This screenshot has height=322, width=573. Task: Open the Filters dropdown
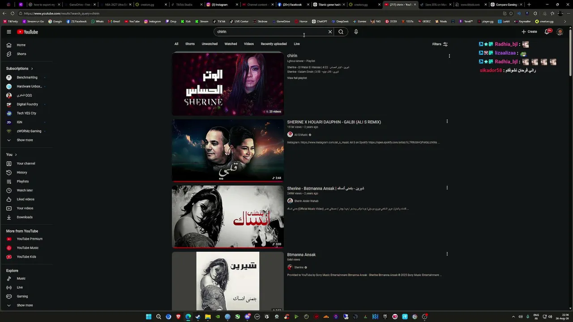(440, 44)
